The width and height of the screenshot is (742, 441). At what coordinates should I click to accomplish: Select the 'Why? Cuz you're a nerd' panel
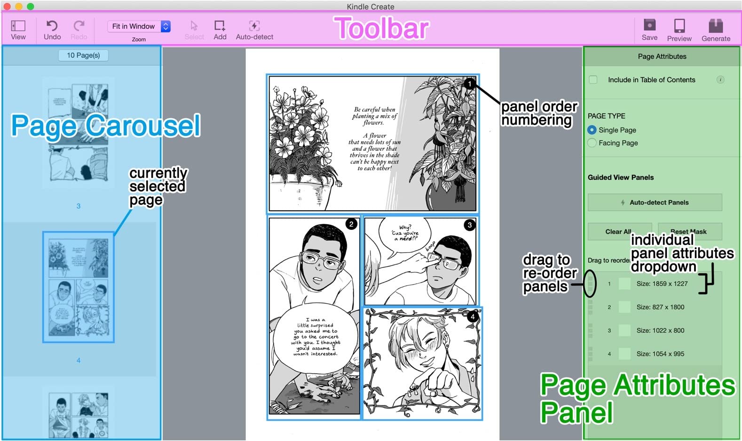pos(421,261)
